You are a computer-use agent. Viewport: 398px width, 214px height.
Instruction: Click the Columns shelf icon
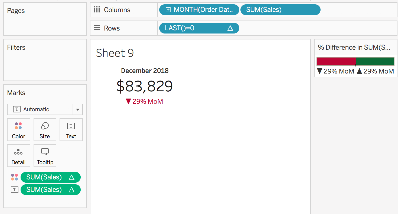[97, 10]
